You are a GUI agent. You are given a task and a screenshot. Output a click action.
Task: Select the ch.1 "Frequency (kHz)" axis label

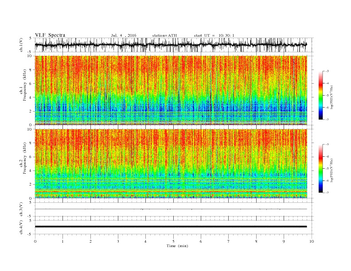pos(25,85)
